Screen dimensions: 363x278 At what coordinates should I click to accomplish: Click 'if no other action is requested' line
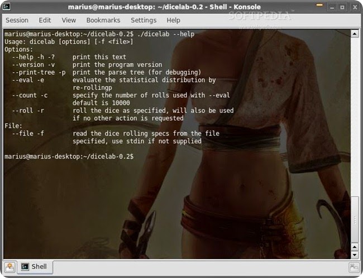pos(128,118)
